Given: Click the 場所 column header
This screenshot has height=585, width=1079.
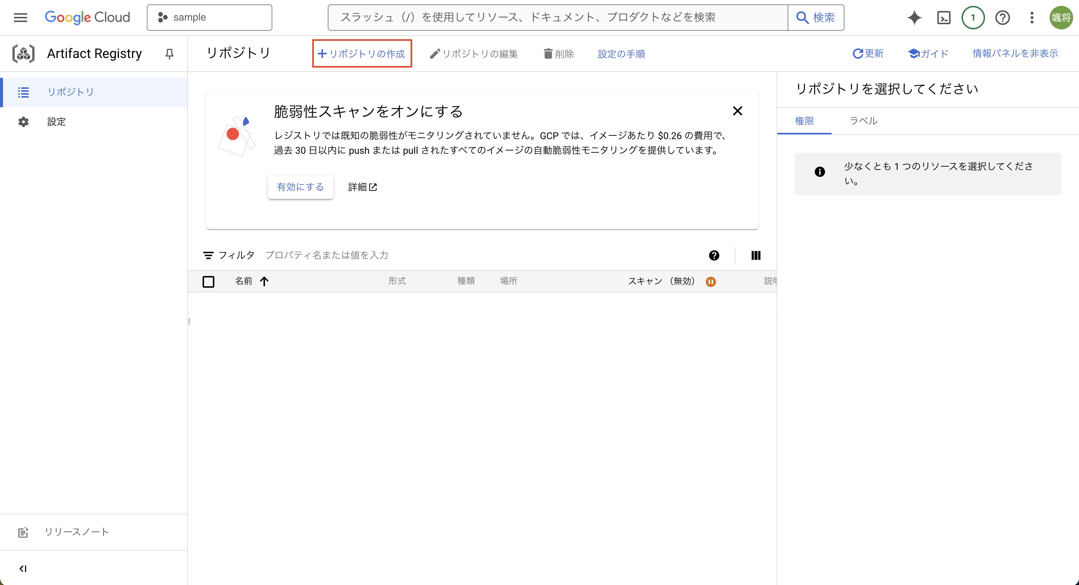Looking at the screenshot, I should (509, 281).
